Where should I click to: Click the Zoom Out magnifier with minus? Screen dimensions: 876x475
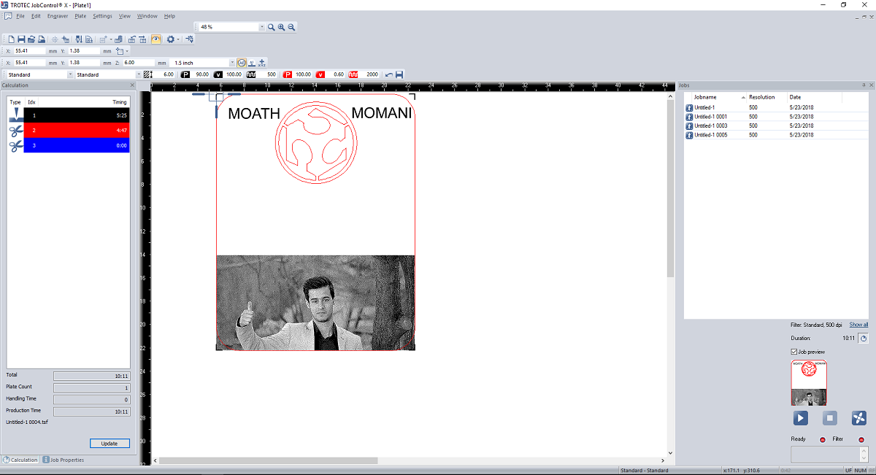point(291,27)
